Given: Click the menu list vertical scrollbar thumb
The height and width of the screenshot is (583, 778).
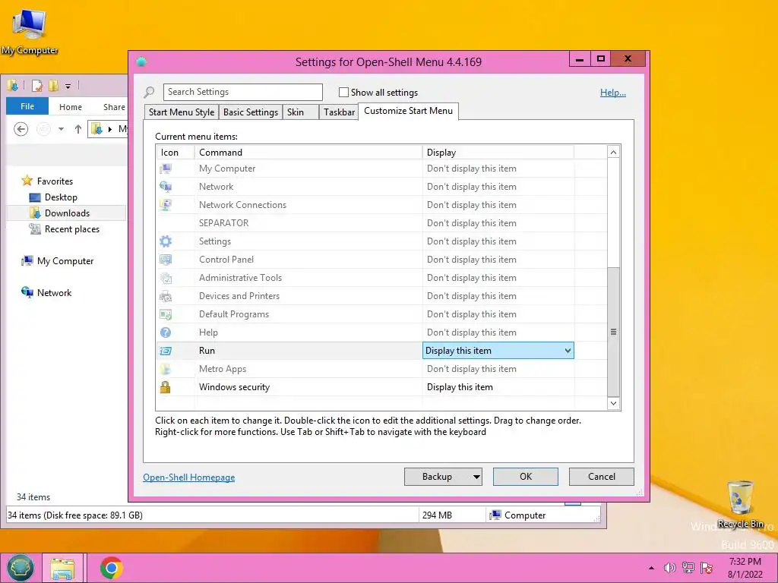Looking at the screenshot, I should click(x=613, y=332).
